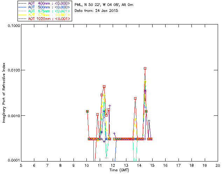Click the x-axis tick label 6
Screen dimensions: 224x179
tap(34, 165)
